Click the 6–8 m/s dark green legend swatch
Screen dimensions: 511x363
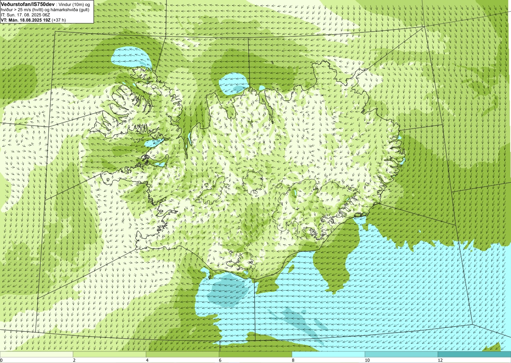click(x=255, y=354)
